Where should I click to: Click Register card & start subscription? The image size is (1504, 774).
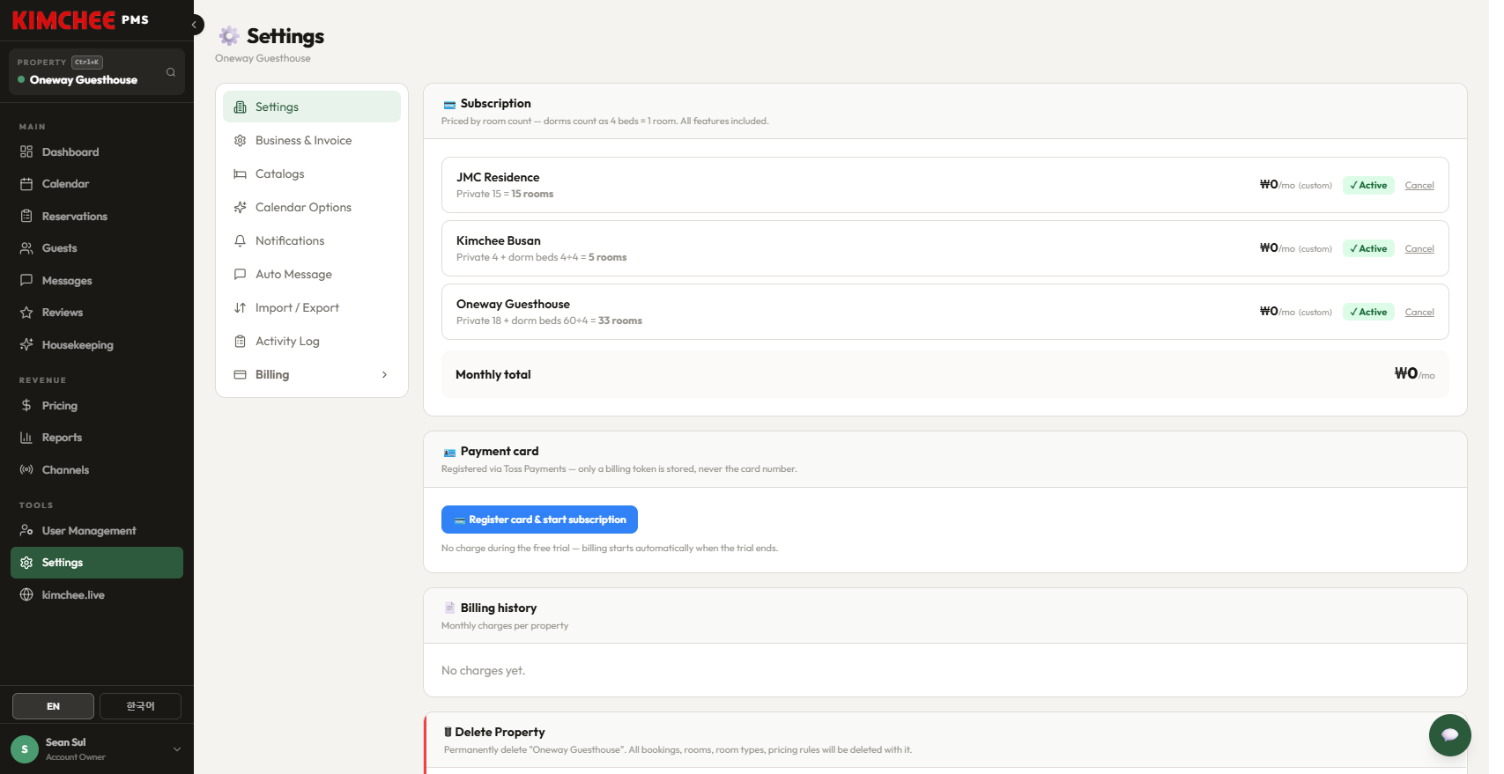tap(539, 520)
